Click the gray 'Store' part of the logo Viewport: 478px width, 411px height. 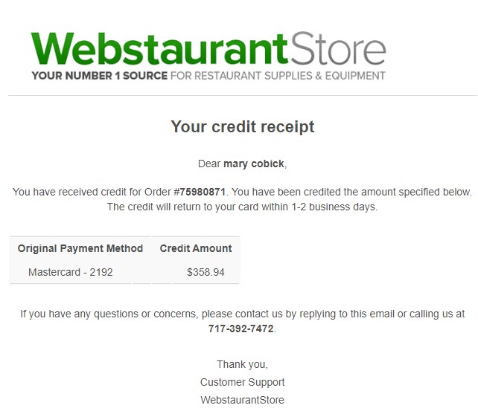[x=338, y=48]
